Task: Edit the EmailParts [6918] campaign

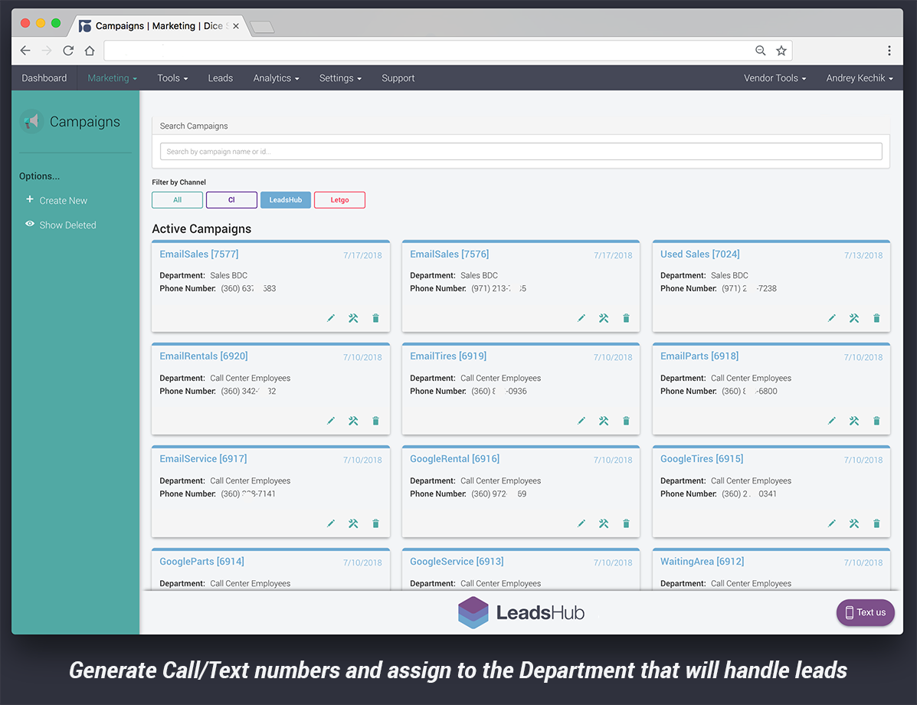Action: [x=832, y=421]
